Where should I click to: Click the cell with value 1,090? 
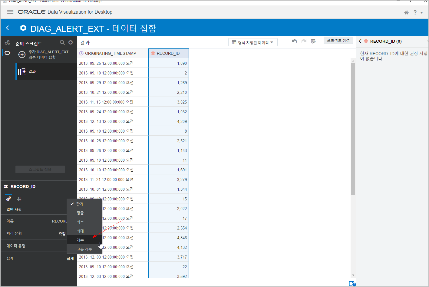click(x=169, y=63)
